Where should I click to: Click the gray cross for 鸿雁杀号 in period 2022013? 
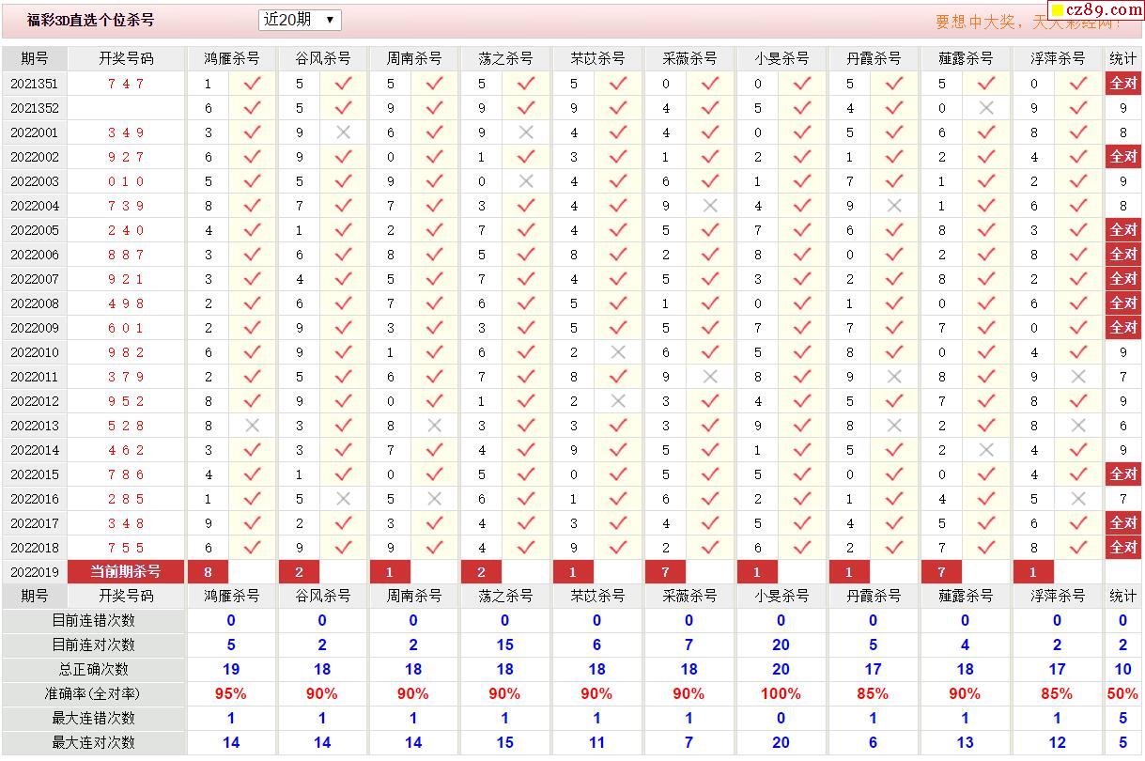(252, 426)
